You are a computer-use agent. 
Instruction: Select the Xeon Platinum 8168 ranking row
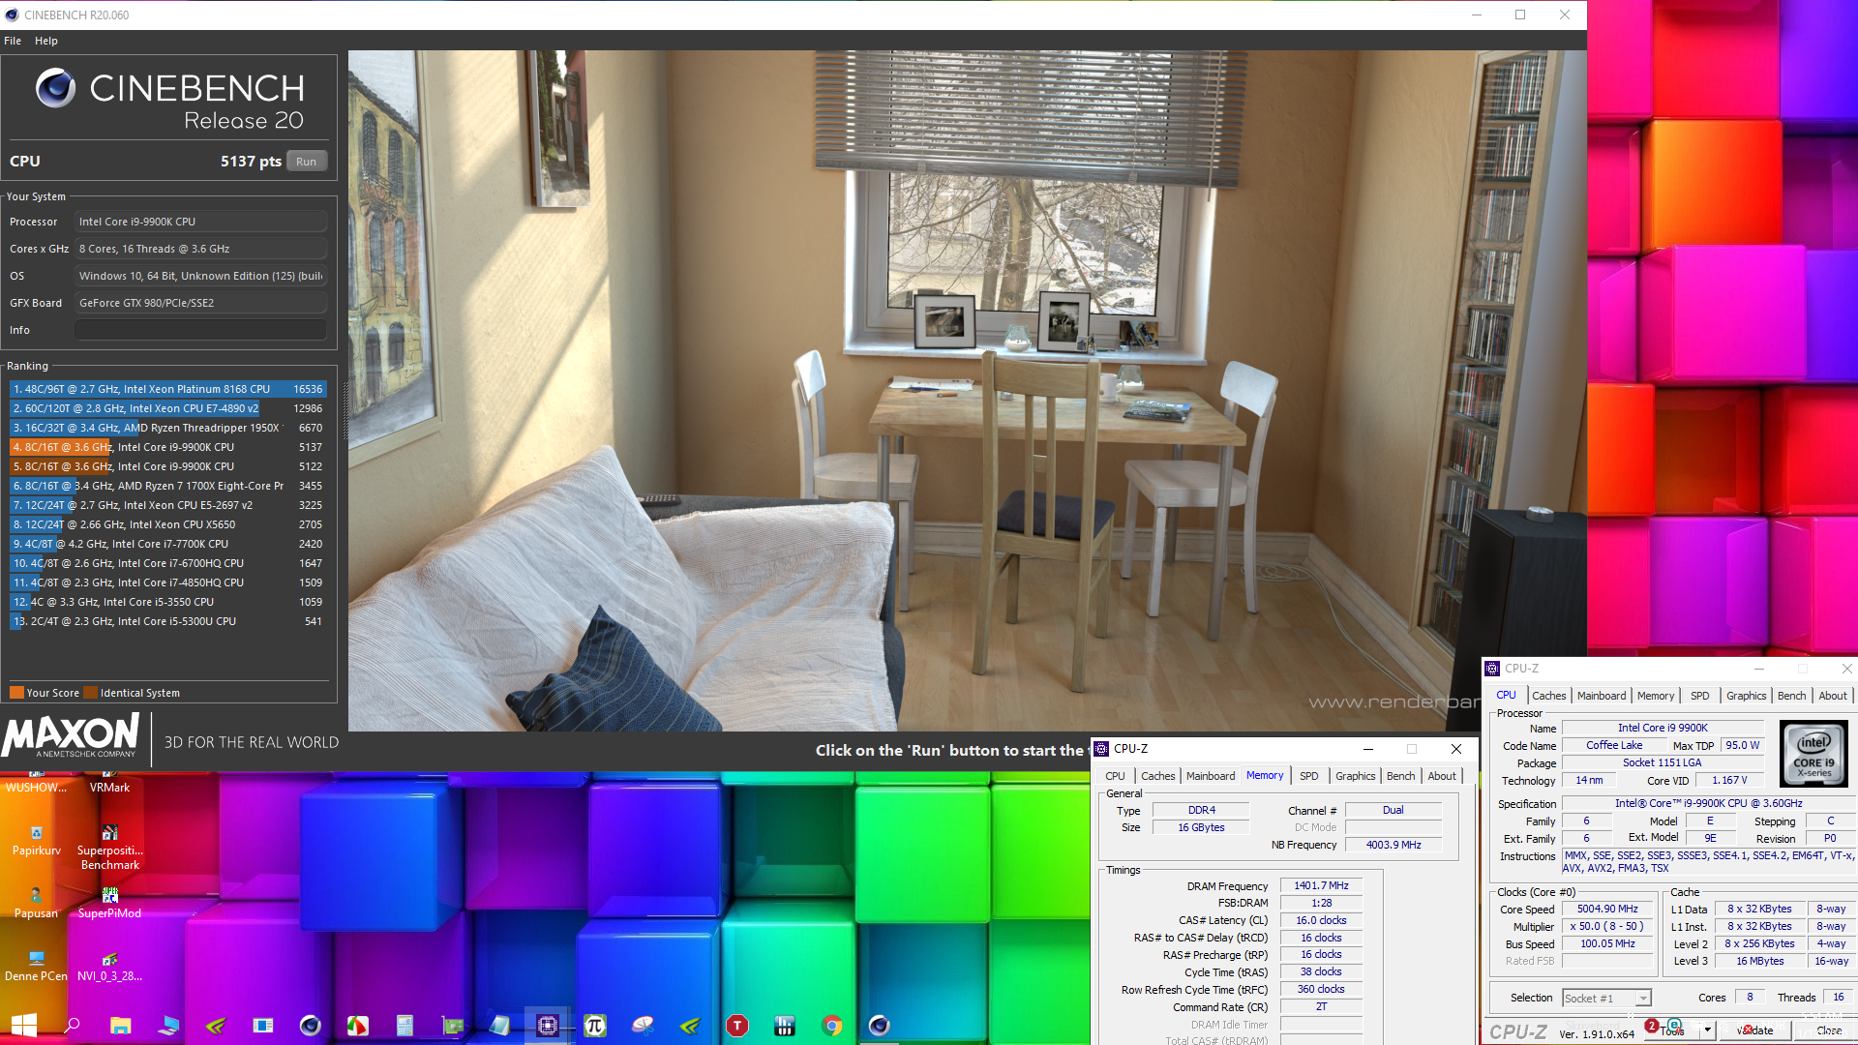tap(167, 389)
